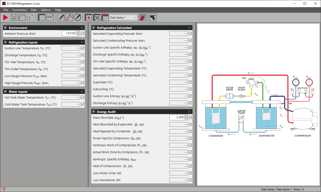
Task: Click the Open folder toolbar icon
Action: pyautogui.click(x=22, y=18)
